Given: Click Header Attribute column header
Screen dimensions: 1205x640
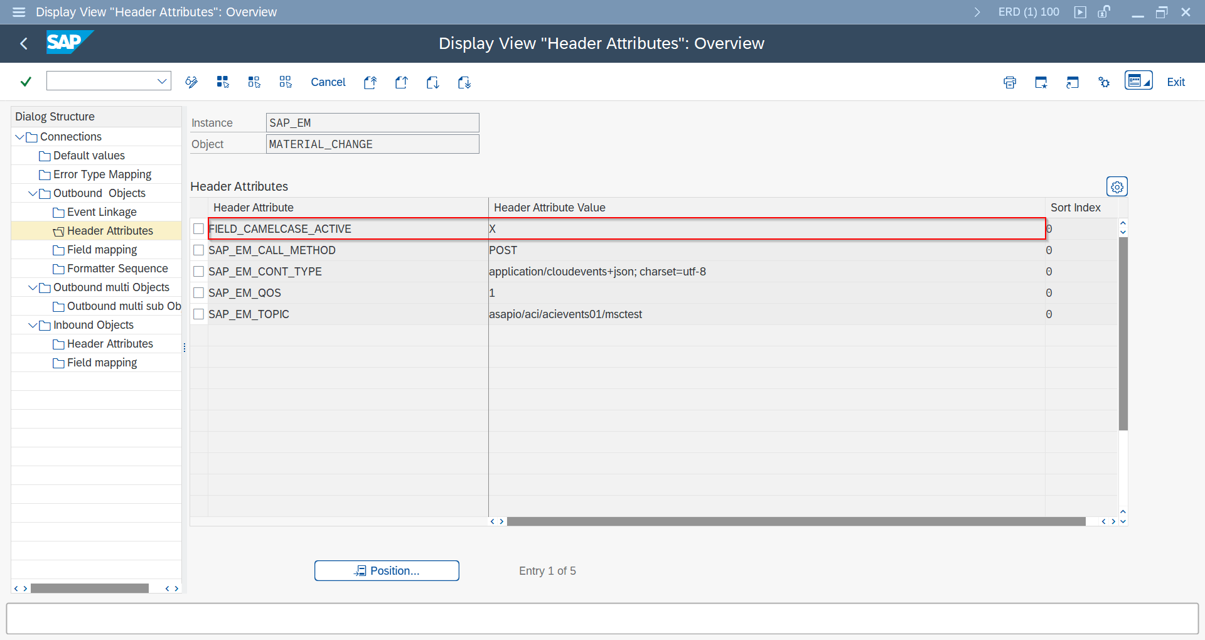Looking at the screenshot, I should 348,208.
